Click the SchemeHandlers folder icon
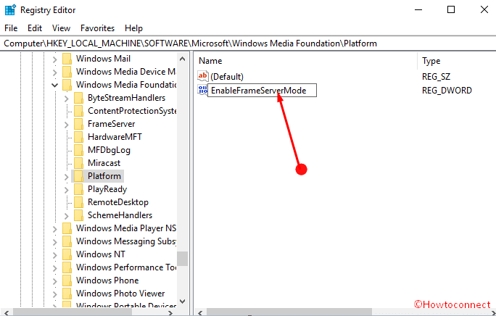Screen dimensions: 496x316 (x=78, y=215)
